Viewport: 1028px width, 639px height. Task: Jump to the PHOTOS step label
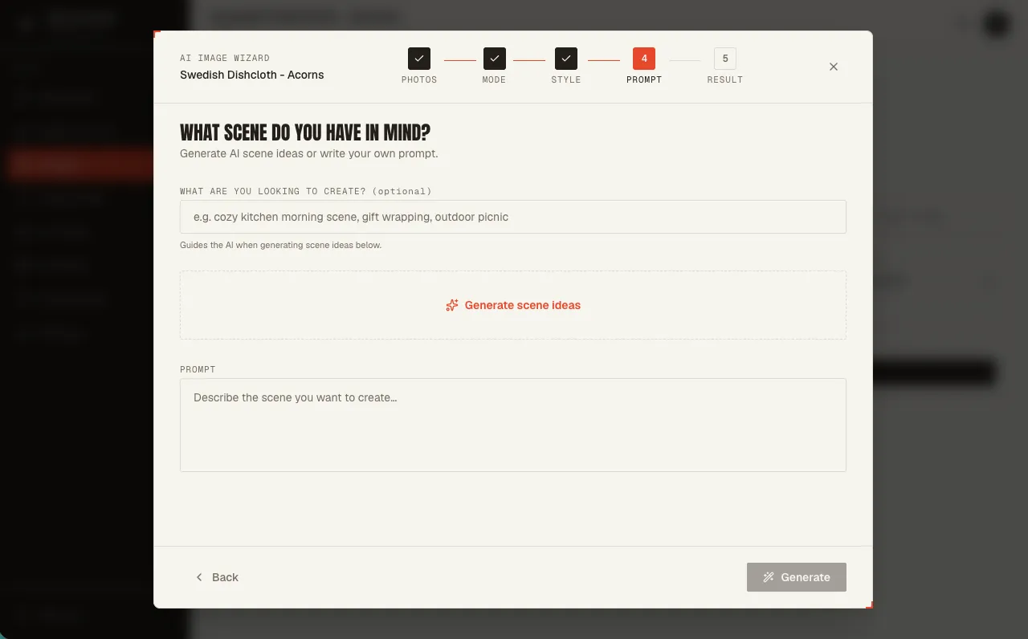419,80
